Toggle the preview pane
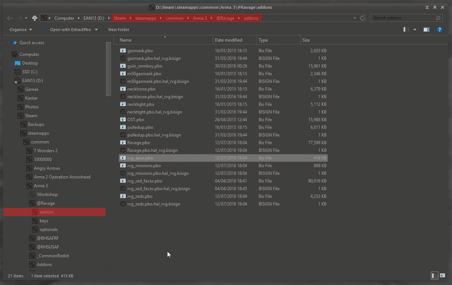This screenshot has width=452, height=285. [426, 30]
